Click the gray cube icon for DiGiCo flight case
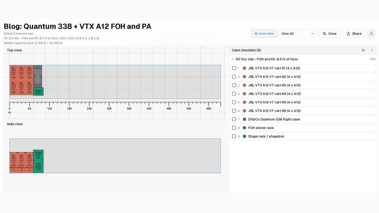The height and width of the screenshot is (213, 379). 244,119
